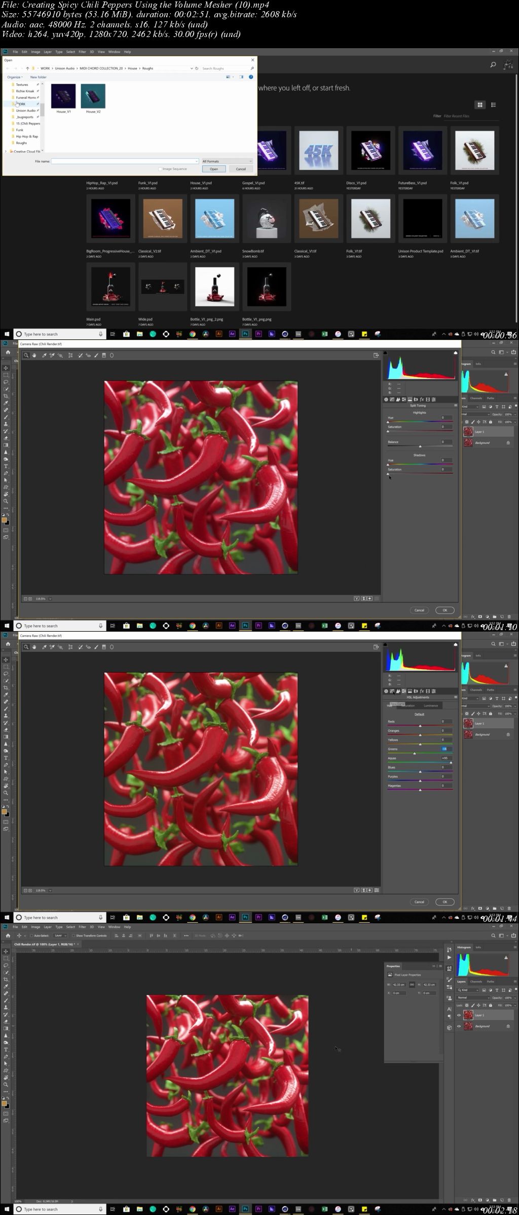Click Cancel in the Open dialog
The height and width of the screenshot is (1215, 519).
point(241,169)
